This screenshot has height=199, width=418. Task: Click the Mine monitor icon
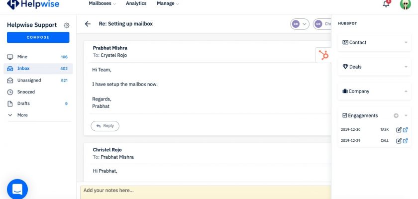coord(10,57)
